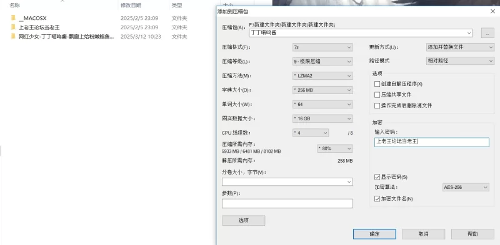Click the 上老王论坛当老王 folder icon

pos(12,27)
